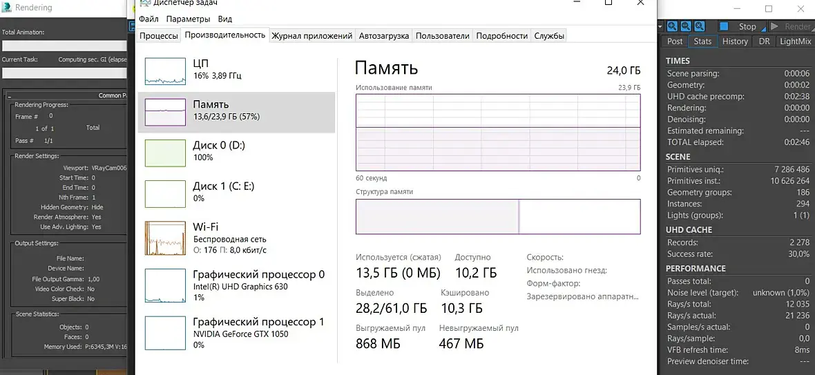
Task: Click the zoom out magnifier icon
Action: tap(687, 26)
